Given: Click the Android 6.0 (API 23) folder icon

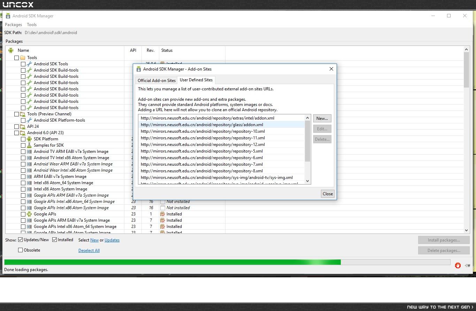Looking at the screenshot, I should pyautogui.click(x=23, y=133).
